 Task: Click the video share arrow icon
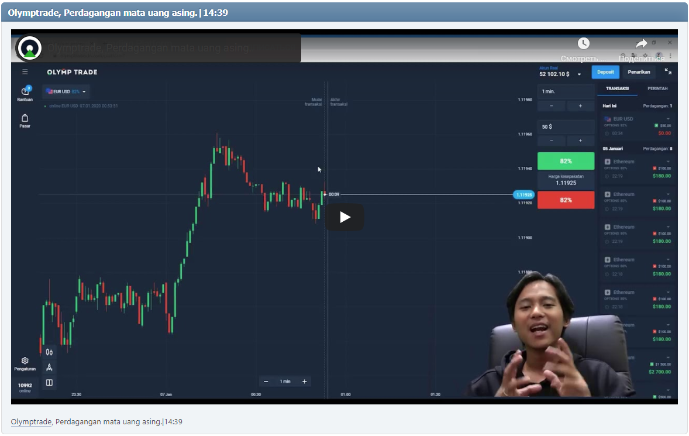(x=641, y=43)
